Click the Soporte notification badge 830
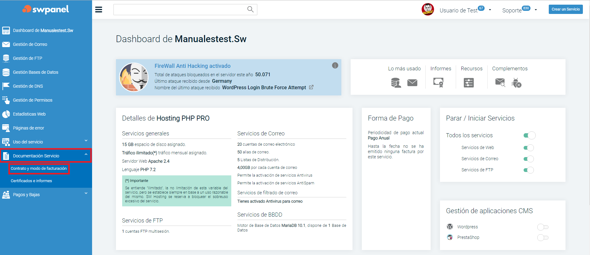This screenshot has height=255, width=590. [526, 8]
